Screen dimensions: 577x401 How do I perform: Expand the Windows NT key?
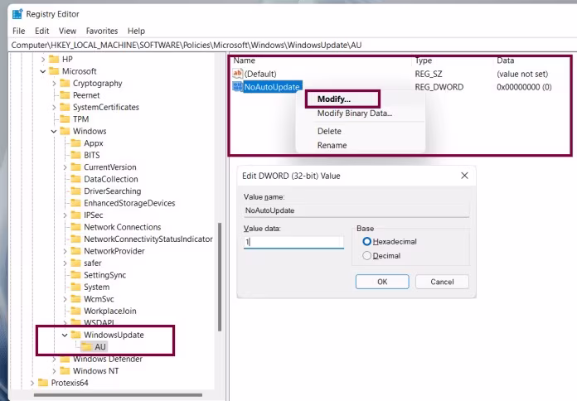[54, 371]
